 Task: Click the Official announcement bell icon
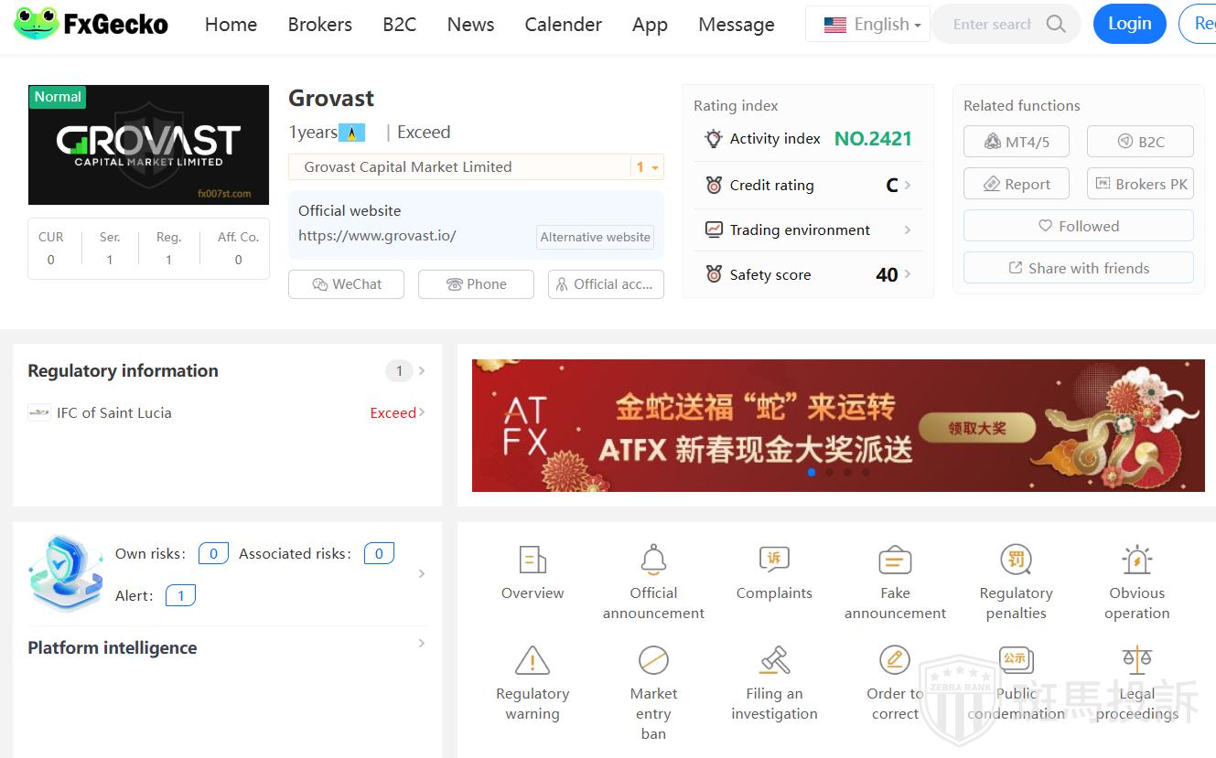point(653,560)
